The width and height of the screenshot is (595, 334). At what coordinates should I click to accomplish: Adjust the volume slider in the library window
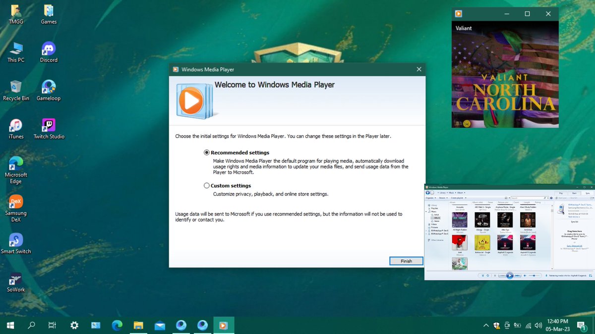click(534, 276)
